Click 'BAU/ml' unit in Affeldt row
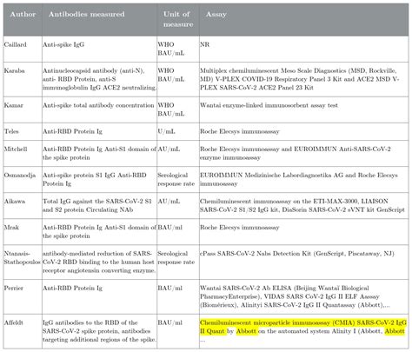Screen dimensions: 412x352 coord(178,331)
